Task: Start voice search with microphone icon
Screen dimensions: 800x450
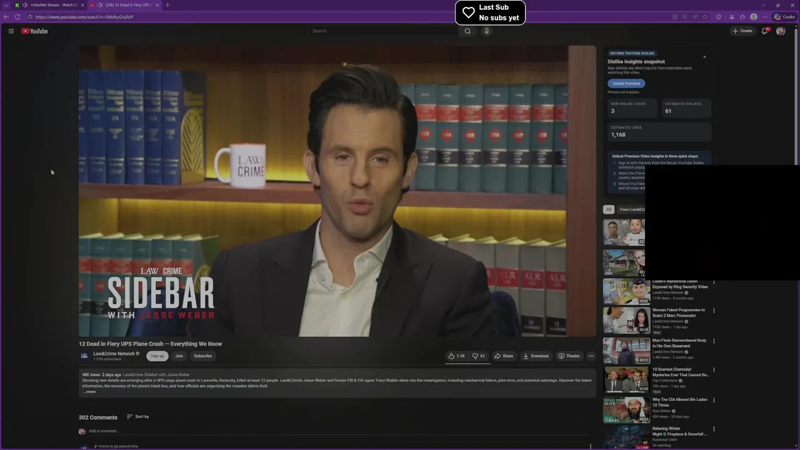Action: pos(487,31)
